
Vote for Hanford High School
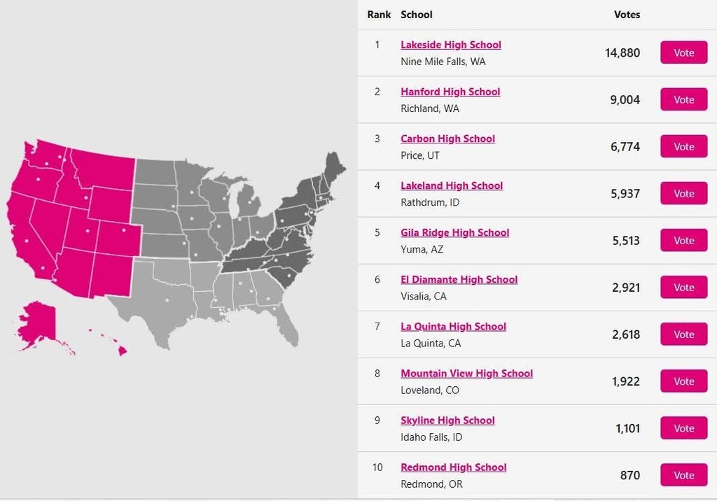point(683,99)
